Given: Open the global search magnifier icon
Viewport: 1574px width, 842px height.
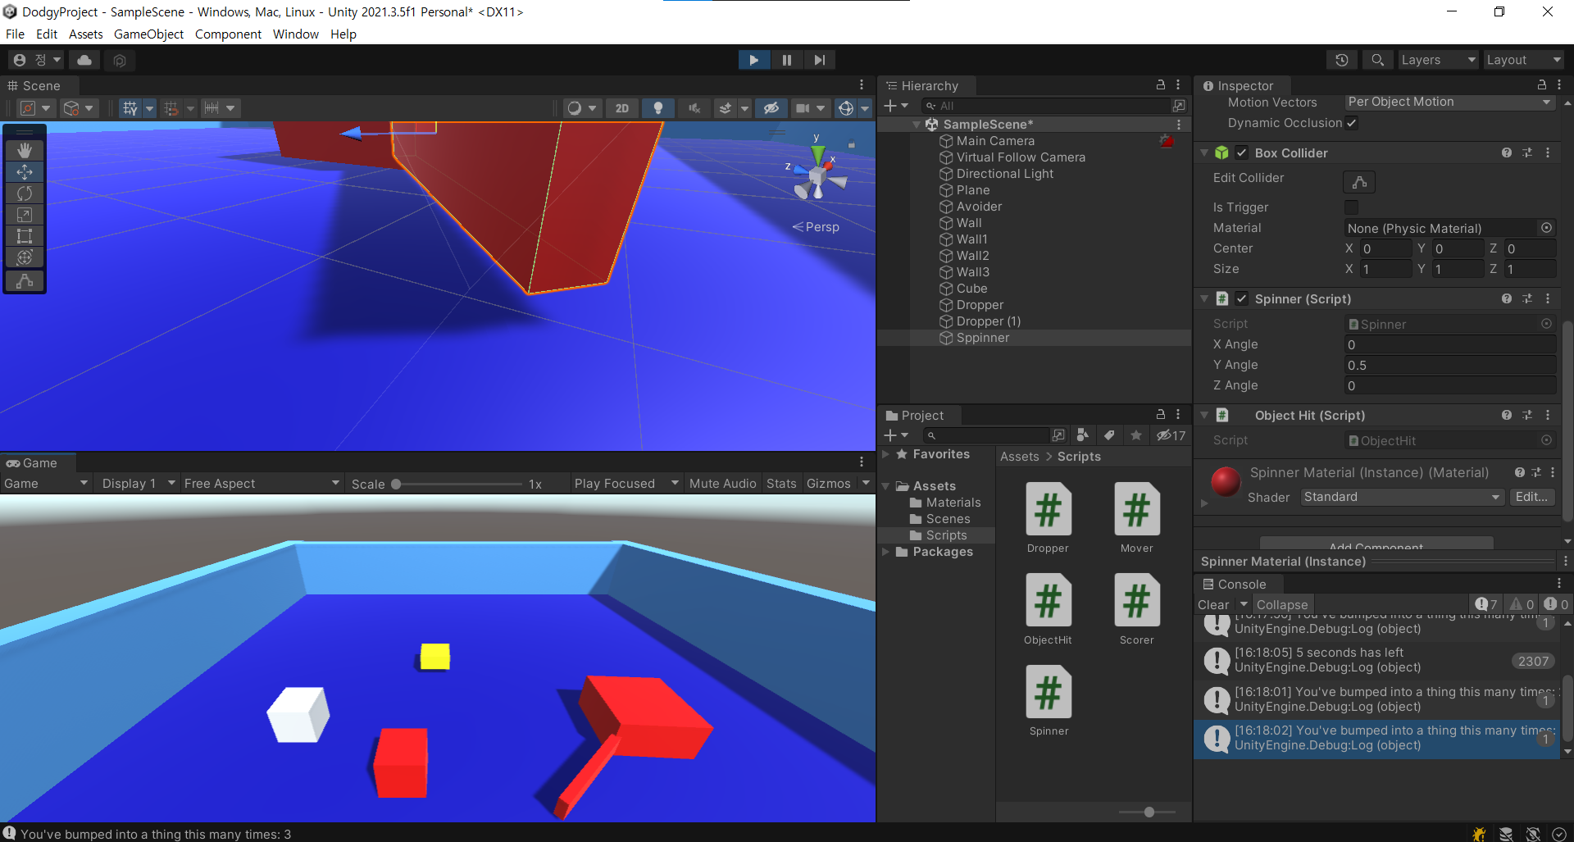Looking at the screenshot, I should (x=1378, y=60).
